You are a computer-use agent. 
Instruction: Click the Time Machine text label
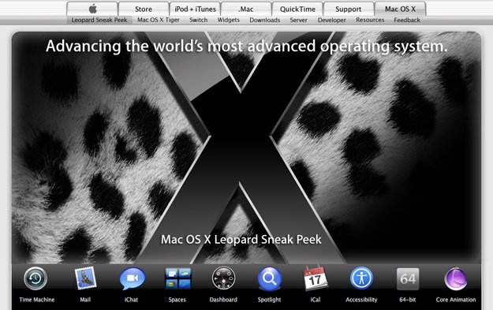tap(37, 300)
